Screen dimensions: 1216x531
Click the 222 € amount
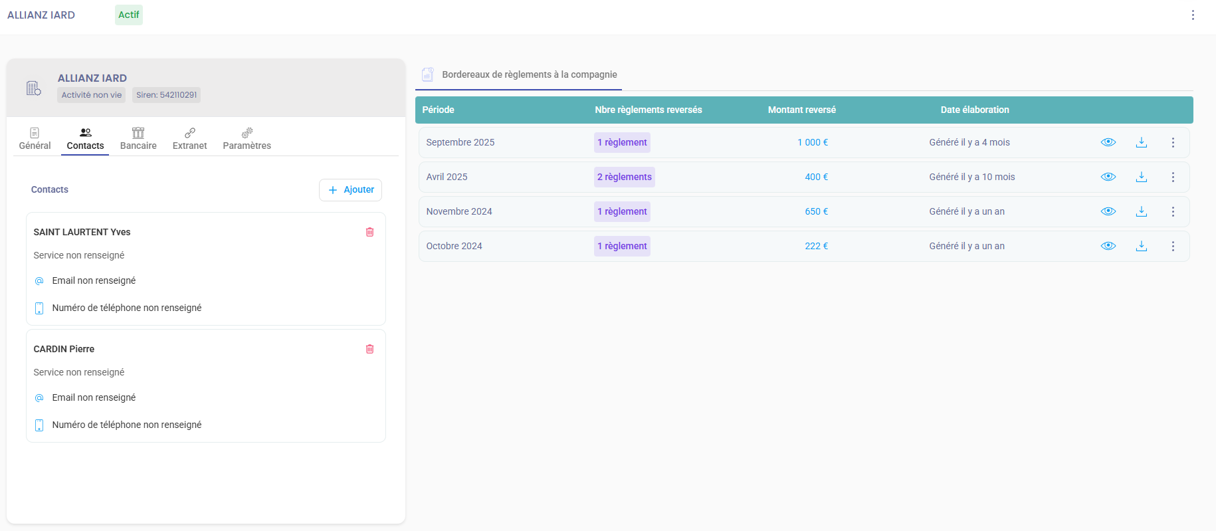817,246
